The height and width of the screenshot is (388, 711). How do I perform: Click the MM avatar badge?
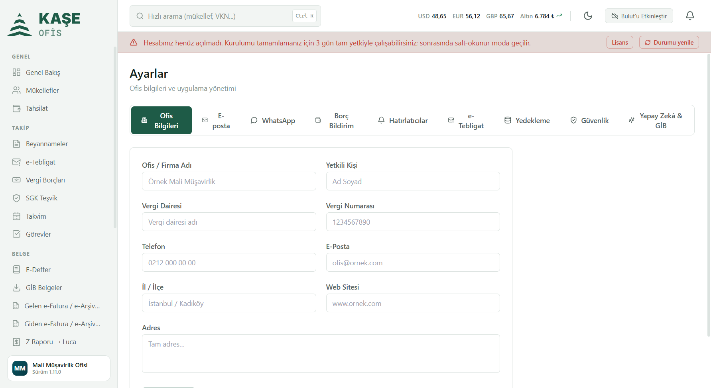click(20, 368)
